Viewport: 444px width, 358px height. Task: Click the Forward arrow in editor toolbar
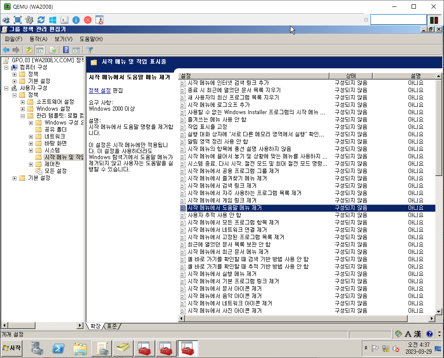pyautogui.click(x=16, y=50)
